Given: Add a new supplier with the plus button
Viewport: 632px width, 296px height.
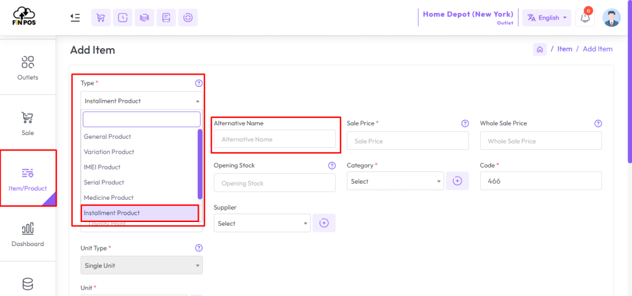Looking at the screenshot, I should click(x=324, y=223).
